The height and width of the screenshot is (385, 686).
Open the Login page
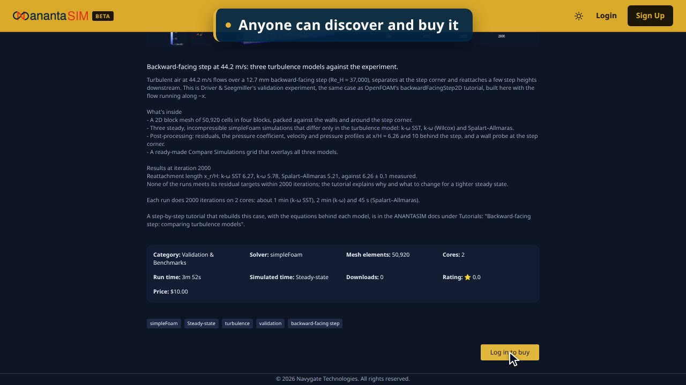click(x=606, y=16)
